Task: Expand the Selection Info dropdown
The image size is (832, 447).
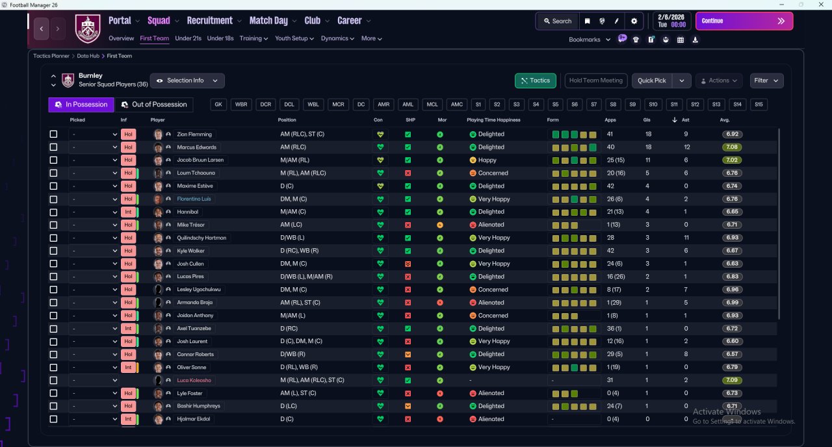Action: tap(187, 81)
